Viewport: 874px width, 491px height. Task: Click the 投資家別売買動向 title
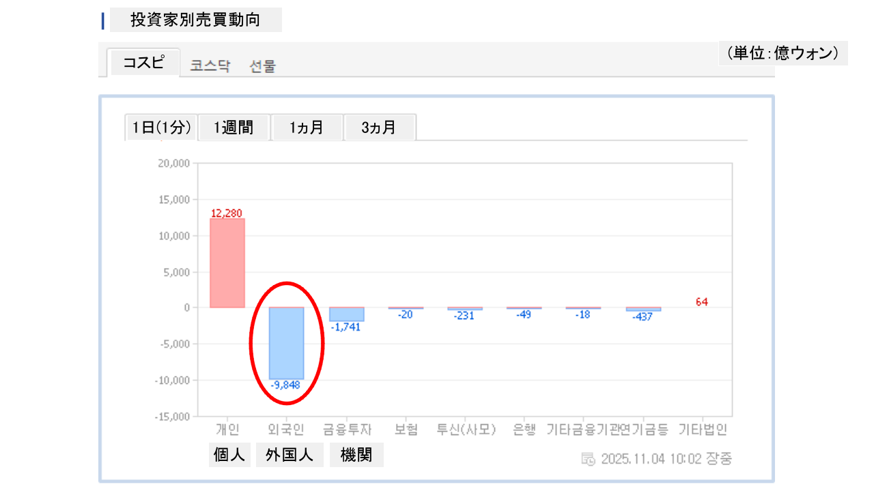[195, 20]
